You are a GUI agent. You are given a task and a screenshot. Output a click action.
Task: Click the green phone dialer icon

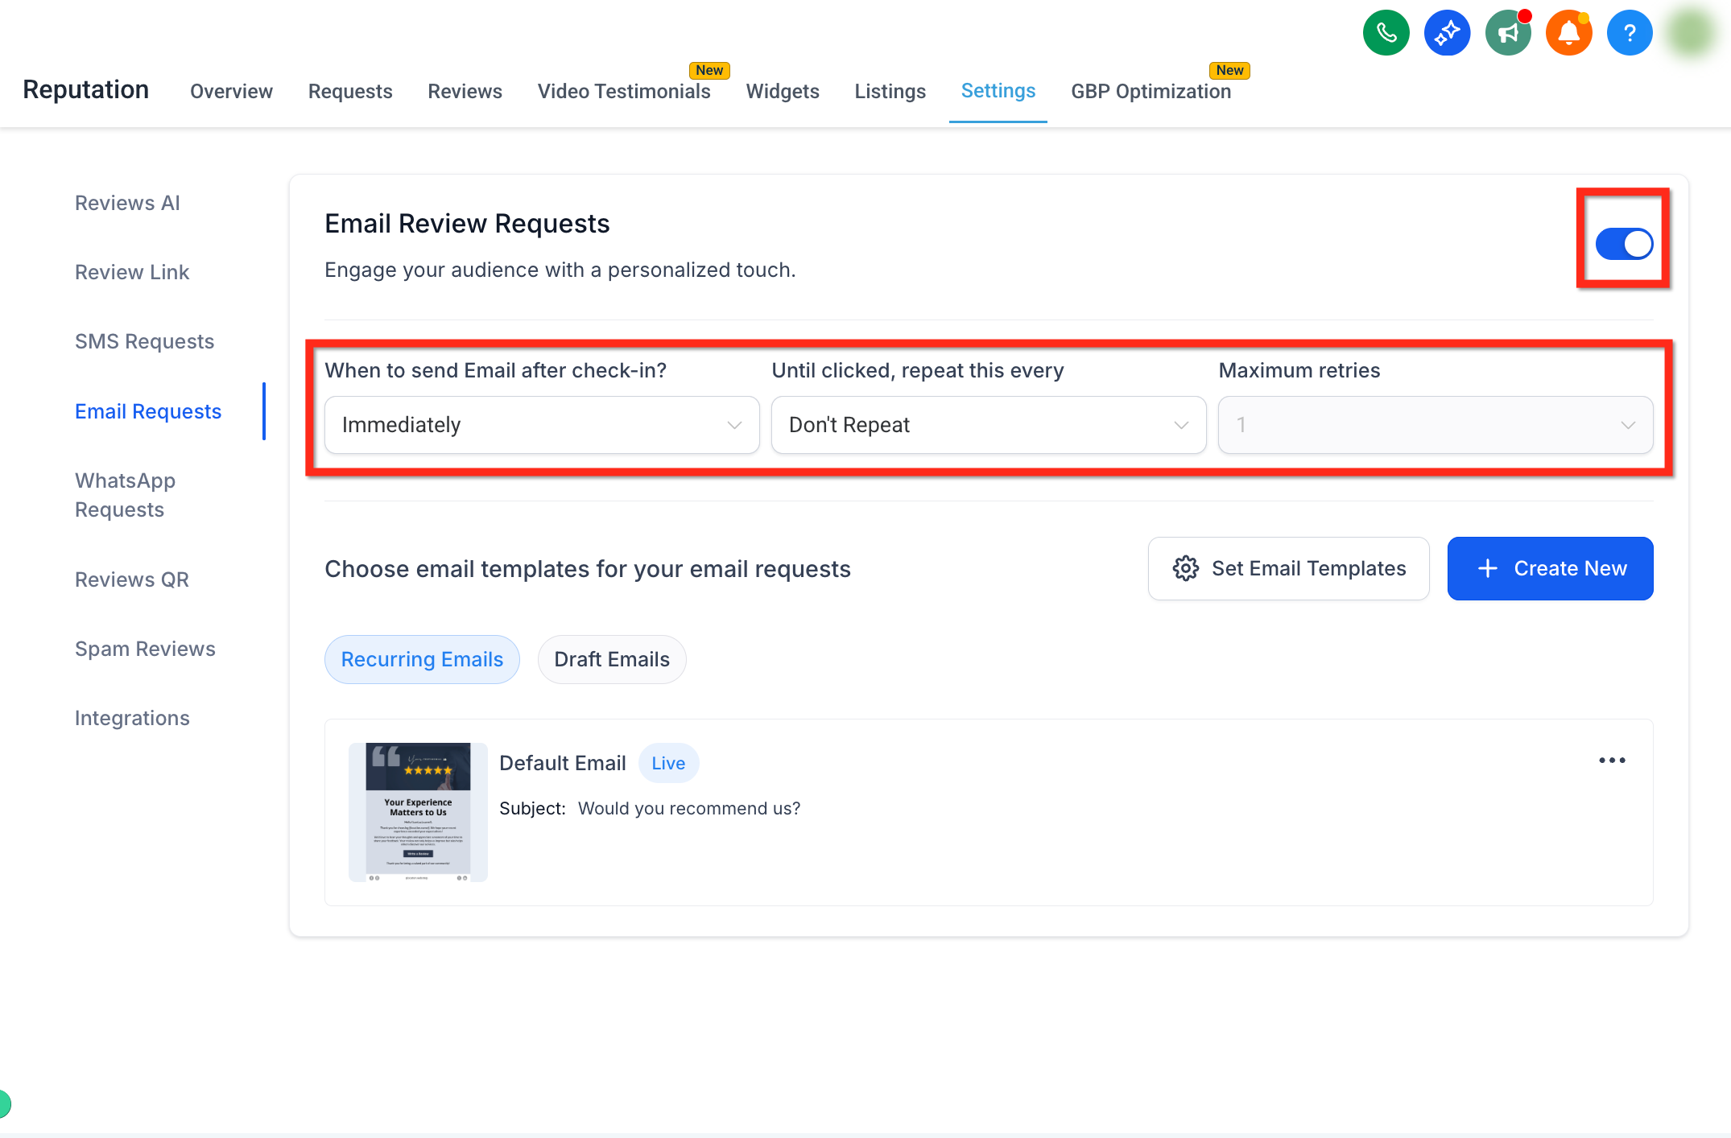(x=1386, y=33)
